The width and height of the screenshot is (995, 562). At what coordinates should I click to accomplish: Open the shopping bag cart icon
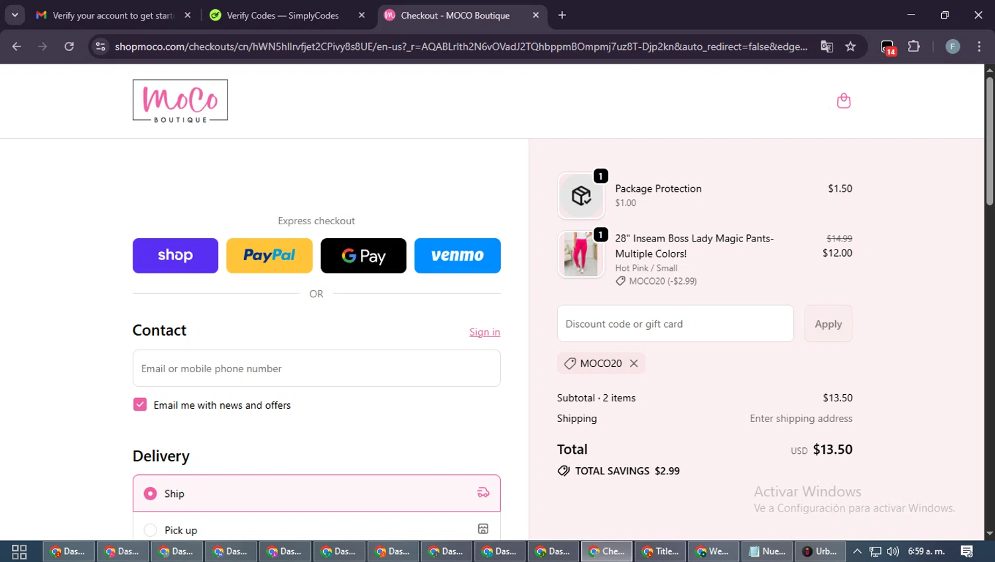844,101
